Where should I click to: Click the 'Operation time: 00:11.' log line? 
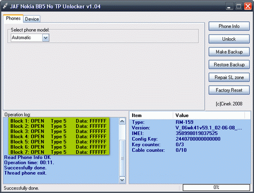[x=29, y=162]
